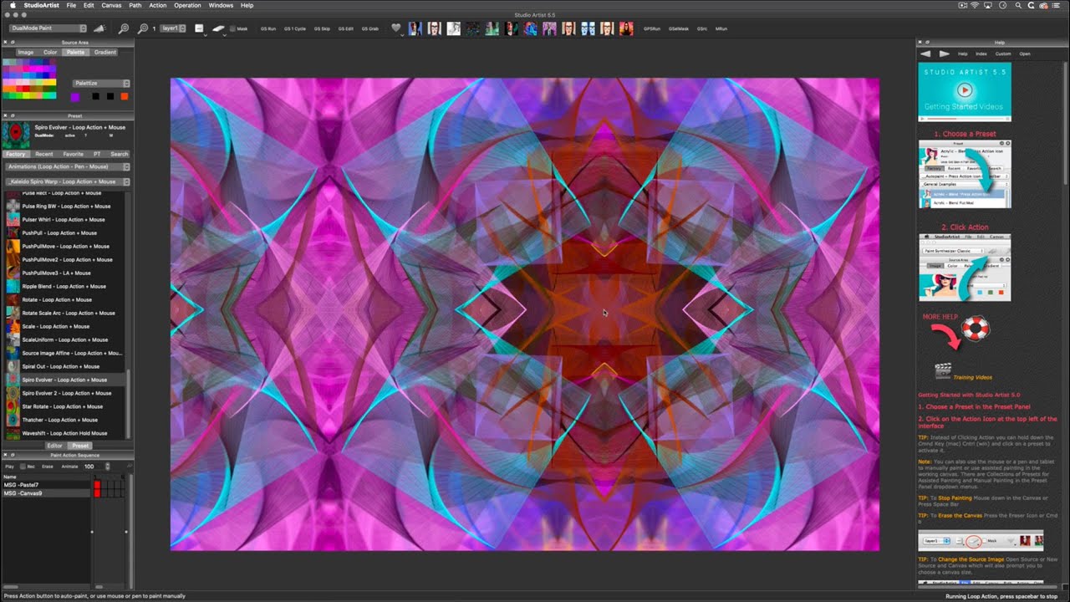Click the zoom-in magnifier icon

[143, 28]
